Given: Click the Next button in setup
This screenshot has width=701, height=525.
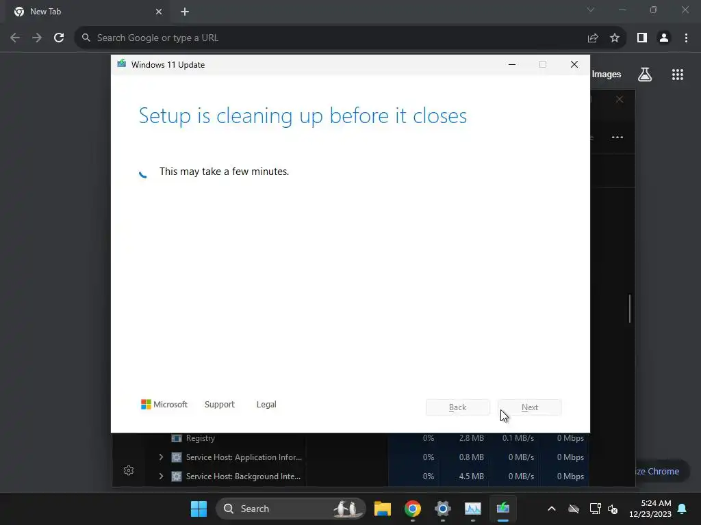Looking at the screenshot, I should tap(530, 407).
